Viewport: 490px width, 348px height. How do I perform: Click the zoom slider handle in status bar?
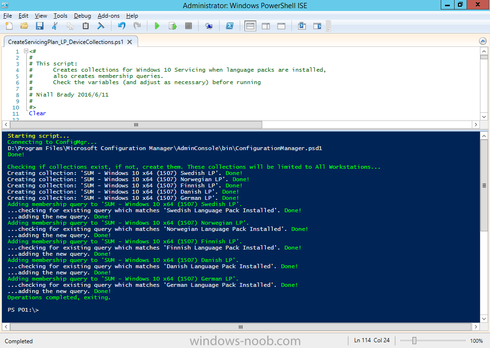click(x=414, y=341)
